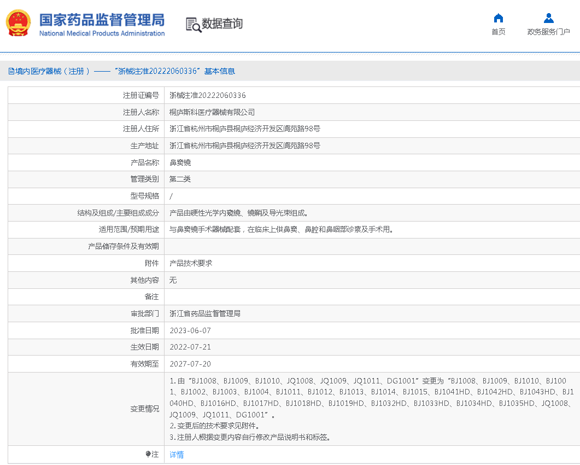The height and width of the screenshot is (465, 580).
Task: Click the national emblem logo
Action: (19, 23)
